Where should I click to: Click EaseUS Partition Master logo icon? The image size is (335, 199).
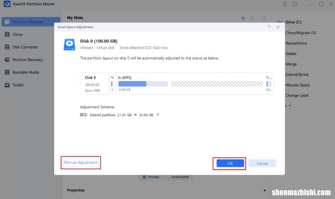(x=7, y=4)
